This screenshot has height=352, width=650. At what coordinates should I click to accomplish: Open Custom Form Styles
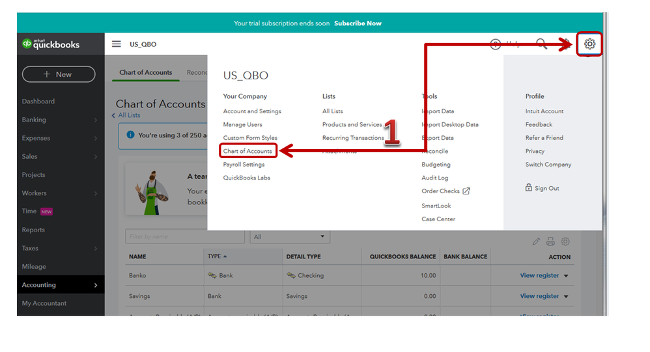tap(250, 137)
